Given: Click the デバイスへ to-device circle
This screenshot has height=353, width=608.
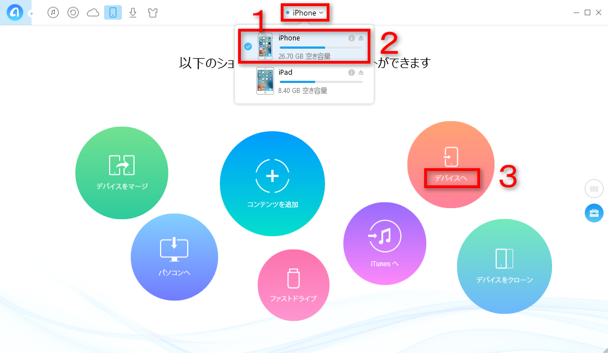Looking at the screenshot, I should coord(451,164).
